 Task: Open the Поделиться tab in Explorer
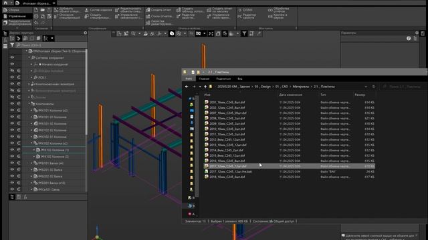[223, 79]
